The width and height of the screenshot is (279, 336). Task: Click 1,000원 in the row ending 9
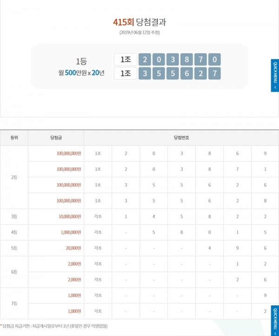pyautogui.click(x=74, y=296)
